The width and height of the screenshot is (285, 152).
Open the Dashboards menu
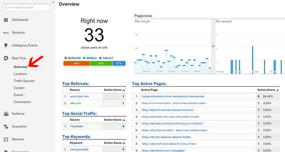(20, 20)
